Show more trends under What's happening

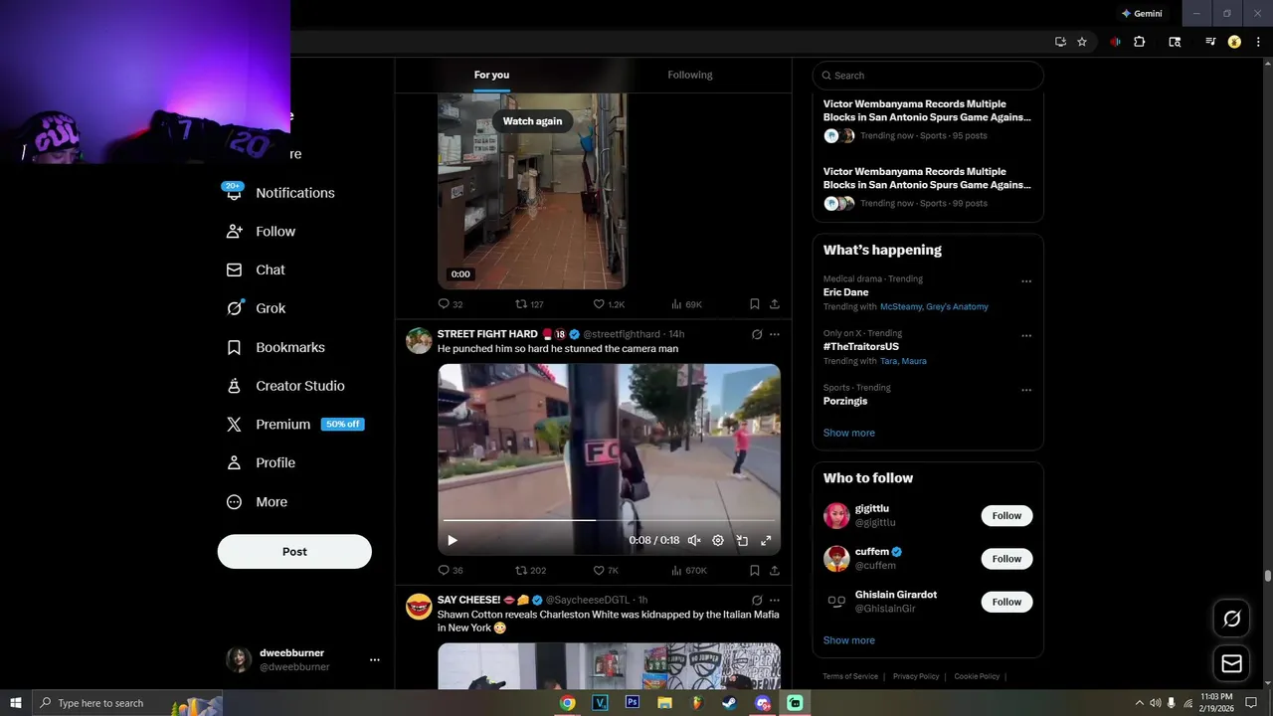click(x=849, y=433)
